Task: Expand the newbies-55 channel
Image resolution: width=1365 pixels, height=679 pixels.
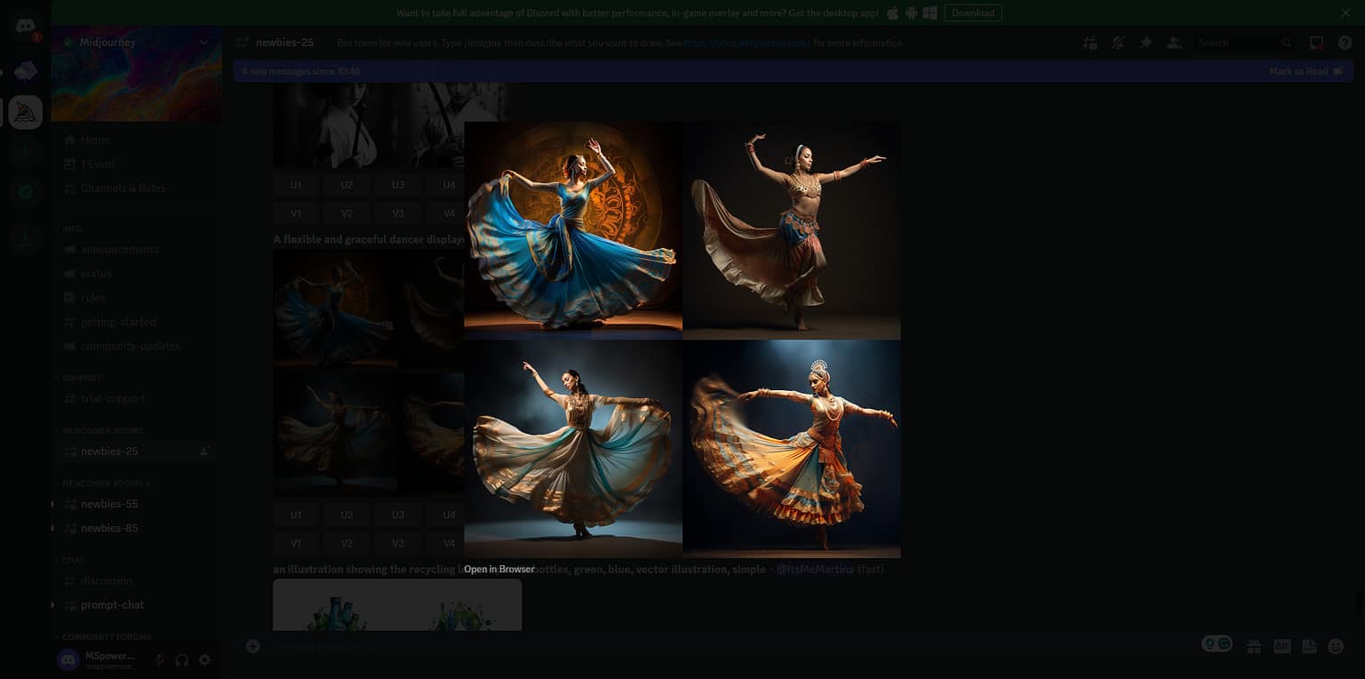Action: [52, 504]
